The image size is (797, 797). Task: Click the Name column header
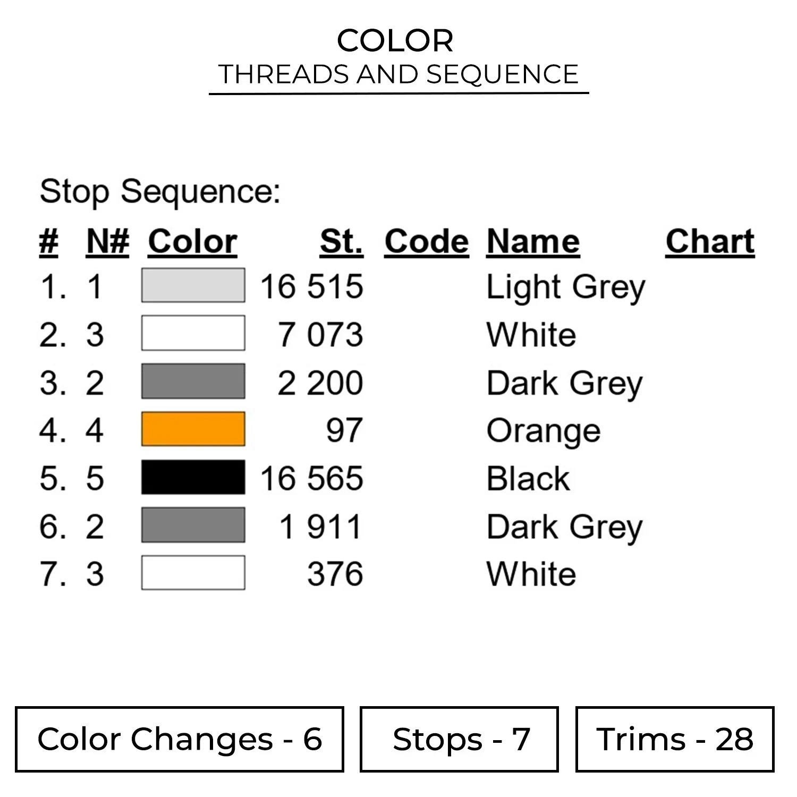point(533,242)
